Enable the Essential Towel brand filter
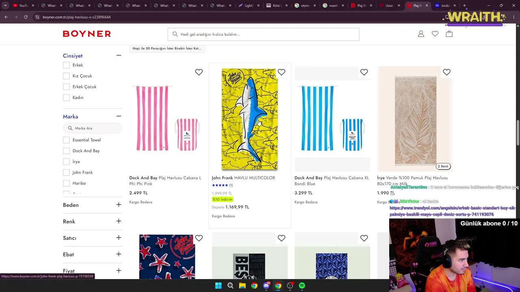The width and height of the screenshot is (520, 292). [66, 140]
